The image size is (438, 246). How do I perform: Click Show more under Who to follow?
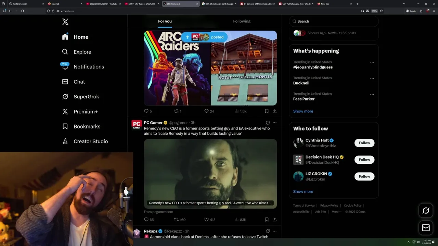pyautogui.click(x=303, y=192)
